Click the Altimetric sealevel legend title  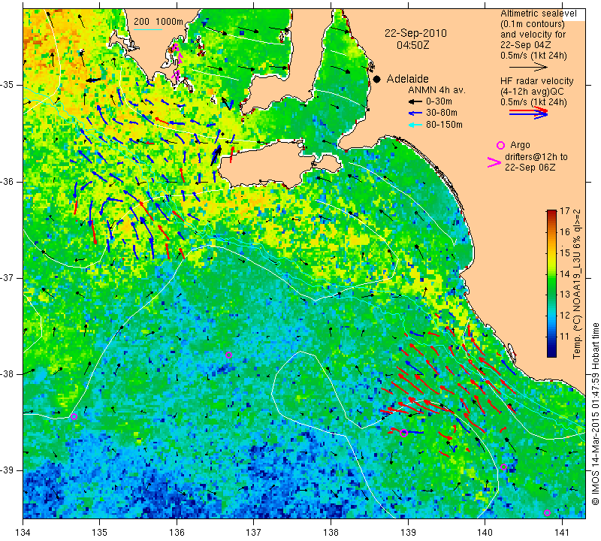538,14
